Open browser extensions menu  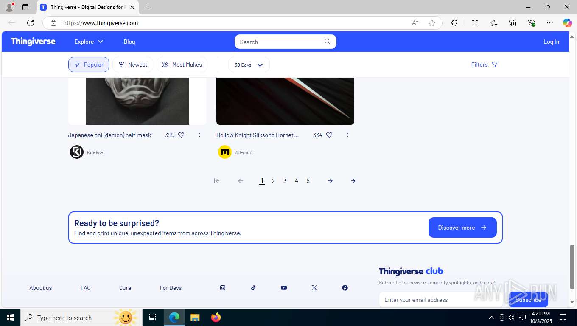point(454,23)
